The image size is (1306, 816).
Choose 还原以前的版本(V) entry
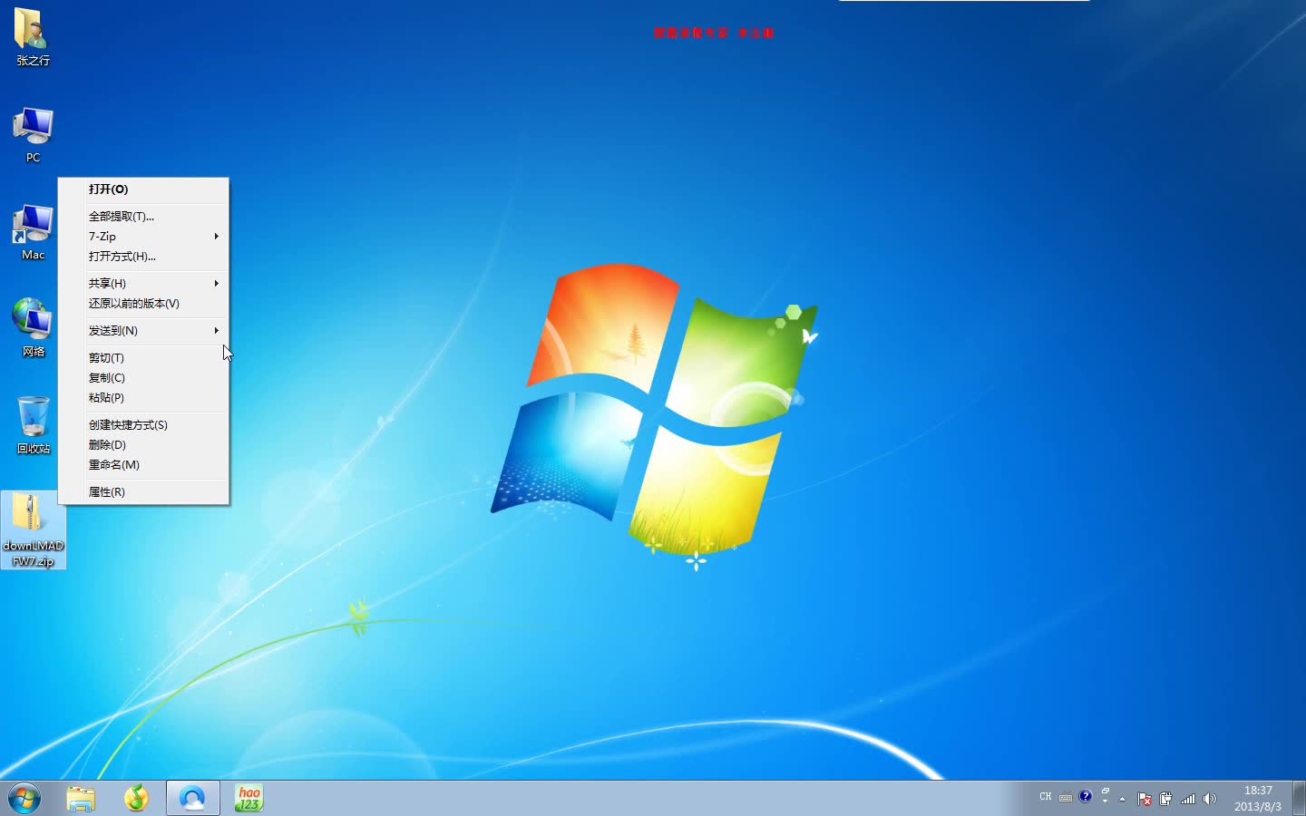click(143, 303)
